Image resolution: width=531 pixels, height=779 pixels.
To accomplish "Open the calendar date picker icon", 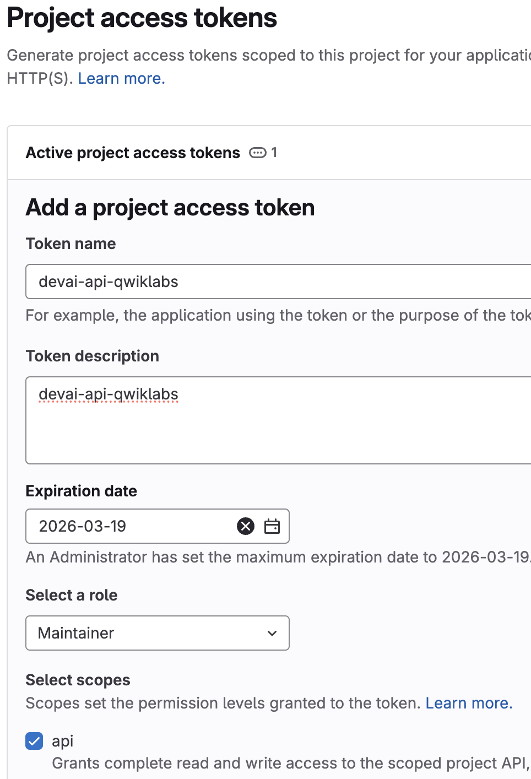I will (x=272, y=526).
